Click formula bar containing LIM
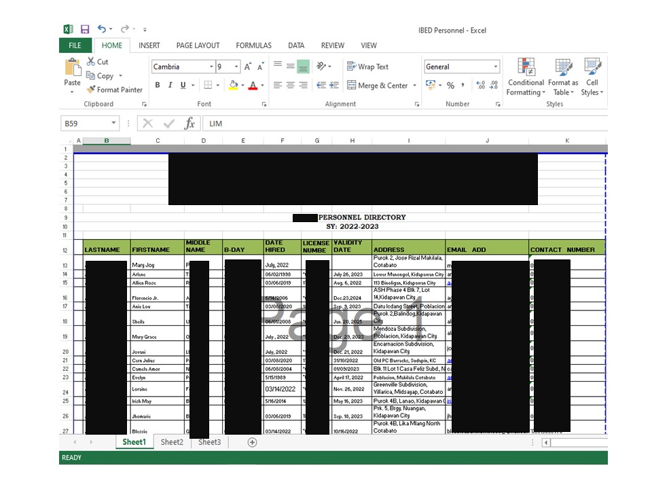652x489 pixels. [x=405, y=124]
